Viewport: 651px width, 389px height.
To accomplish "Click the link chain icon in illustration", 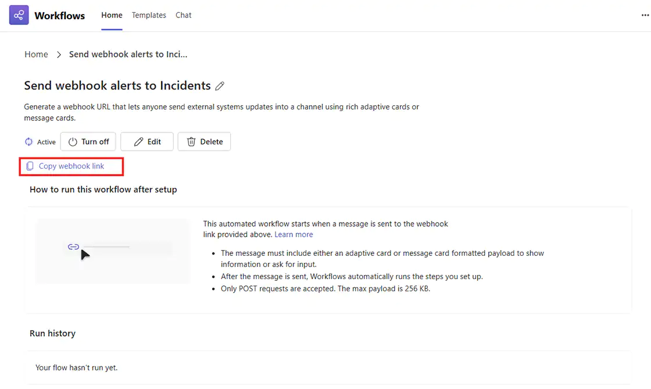I will coord(73,247).
